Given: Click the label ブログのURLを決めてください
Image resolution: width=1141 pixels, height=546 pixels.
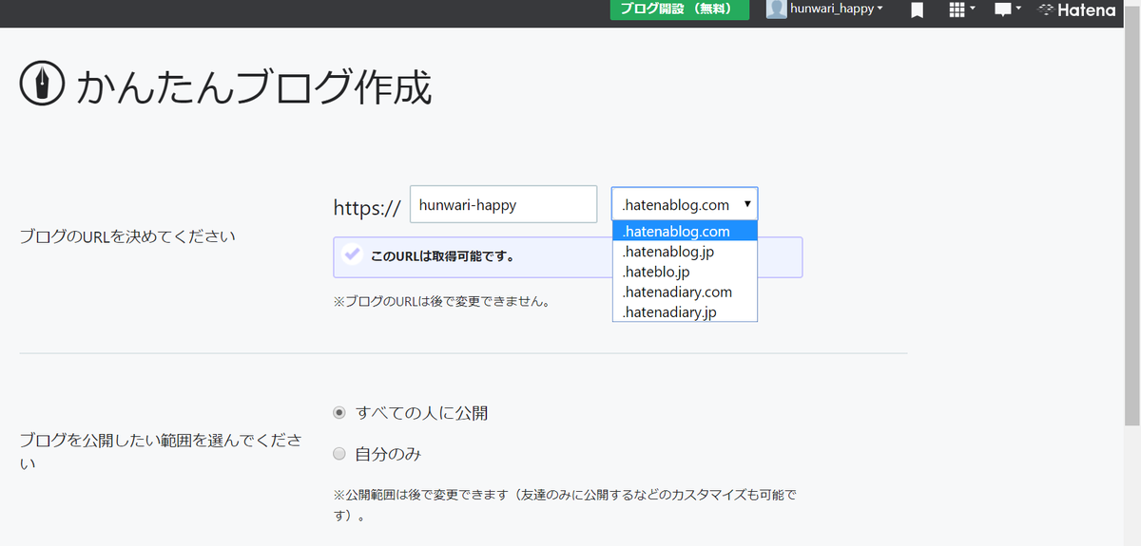Looking at the screenshot, I should 126,236.
